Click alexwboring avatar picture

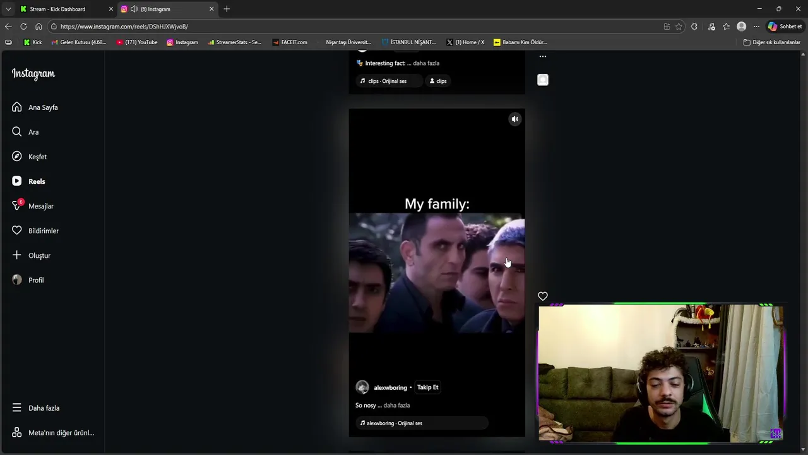pyautogui.click(x=362, y=387)
